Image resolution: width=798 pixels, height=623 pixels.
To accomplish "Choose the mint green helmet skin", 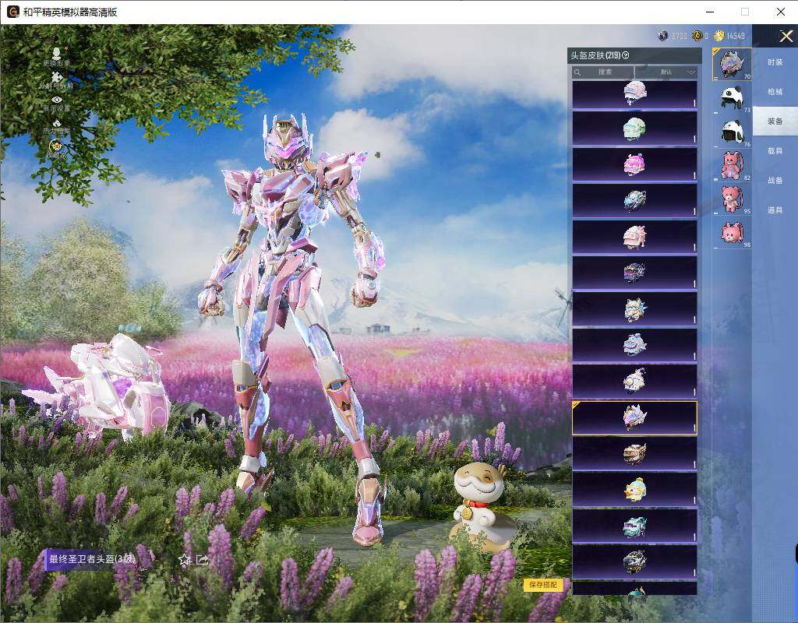I will 634,128.
